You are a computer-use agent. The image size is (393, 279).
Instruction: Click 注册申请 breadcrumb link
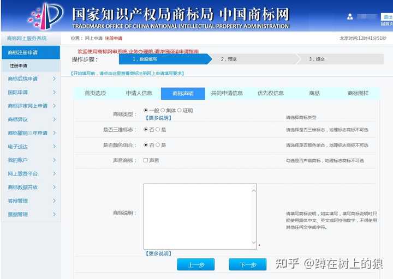click(114, 38)
